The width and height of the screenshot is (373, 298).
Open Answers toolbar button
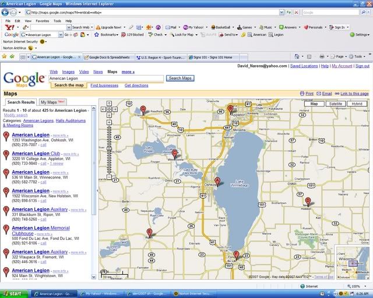click(x=287, y=27)
